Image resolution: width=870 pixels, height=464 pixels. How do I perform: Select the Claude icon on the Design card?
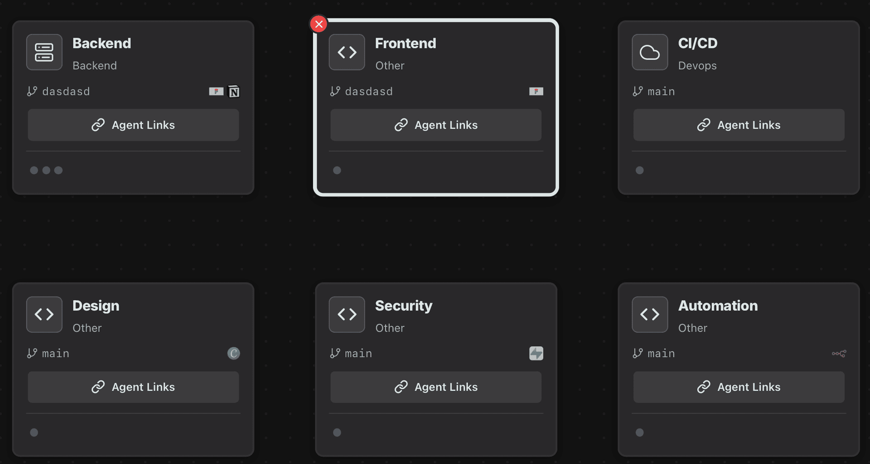pyautogui.click(x=233, y=354)
